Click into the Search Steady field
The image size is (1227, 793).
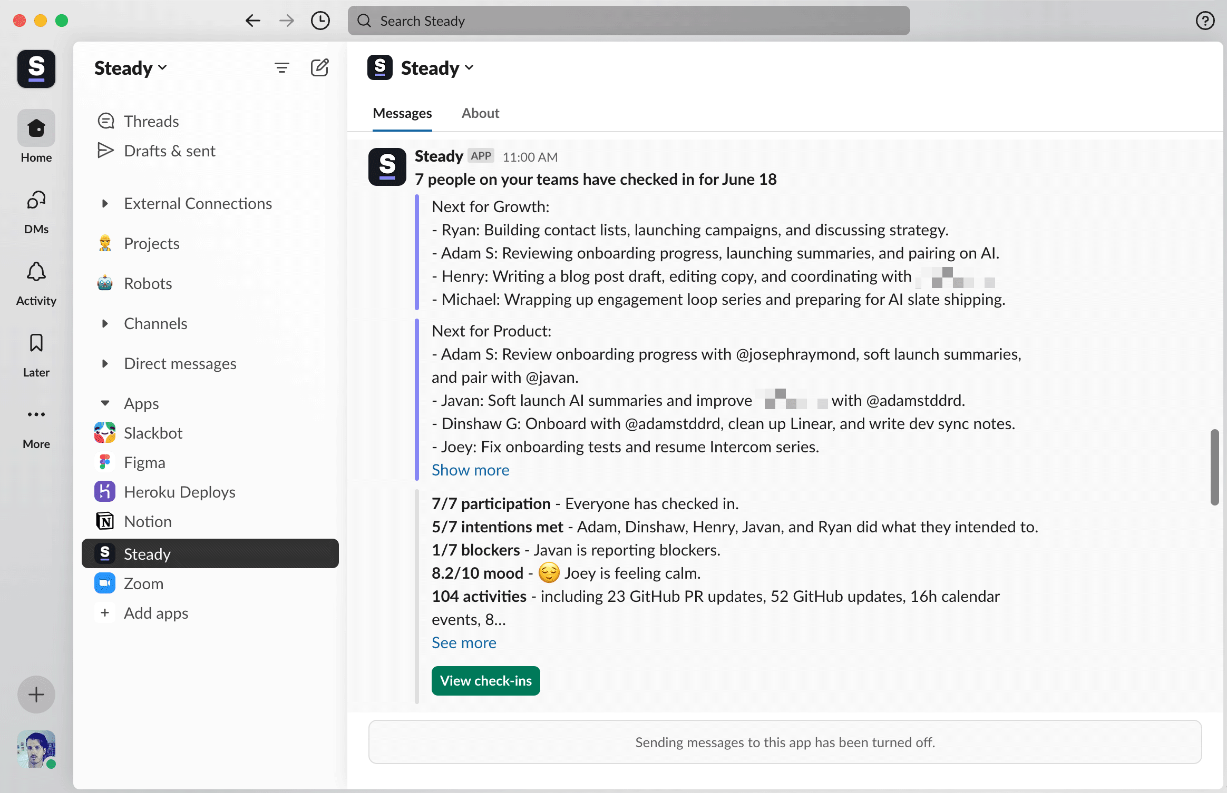[x=629, y=21]
